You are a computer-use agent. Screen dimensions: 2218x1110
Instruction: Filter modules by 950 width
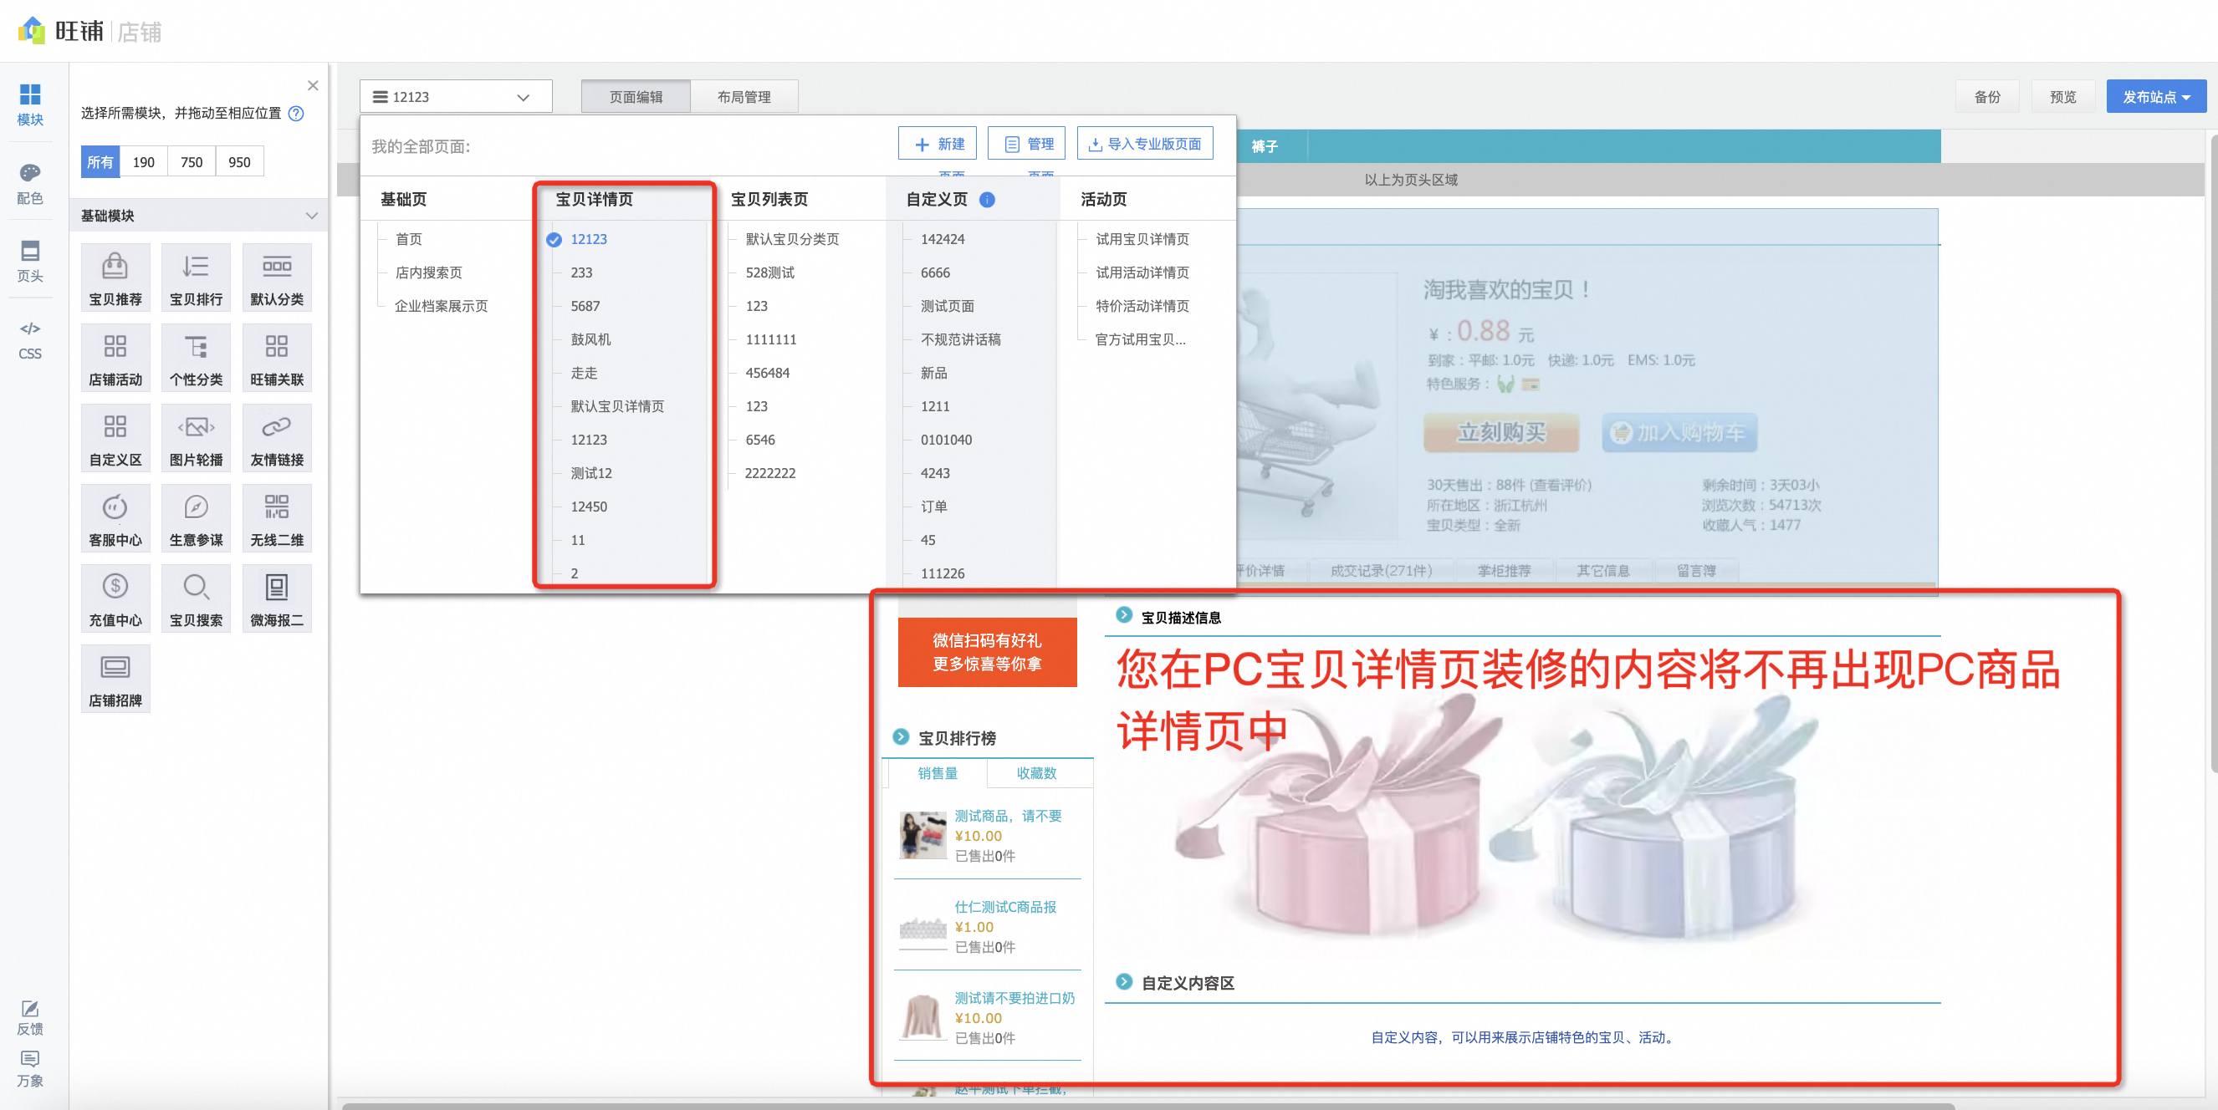click(x=239, y=162)
